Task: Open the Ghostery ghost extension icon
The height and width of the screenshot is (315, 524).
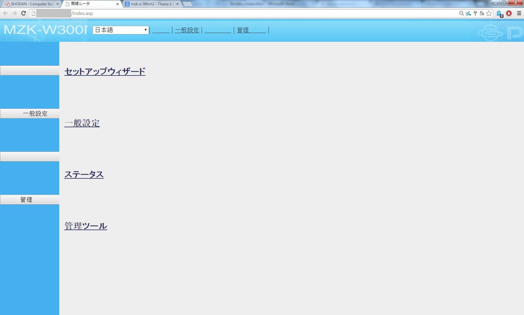Action: 499,13
